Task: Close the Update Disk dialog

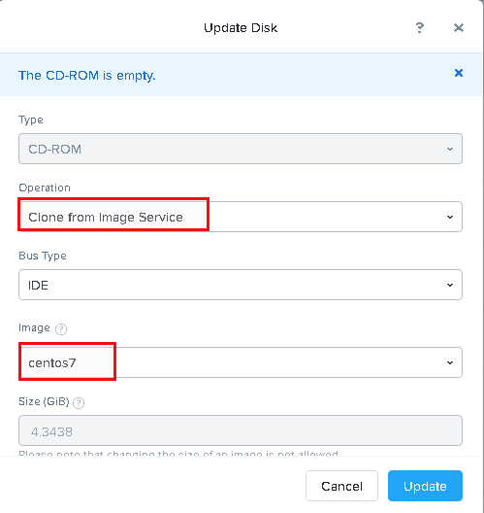Action: pos(459,28)
